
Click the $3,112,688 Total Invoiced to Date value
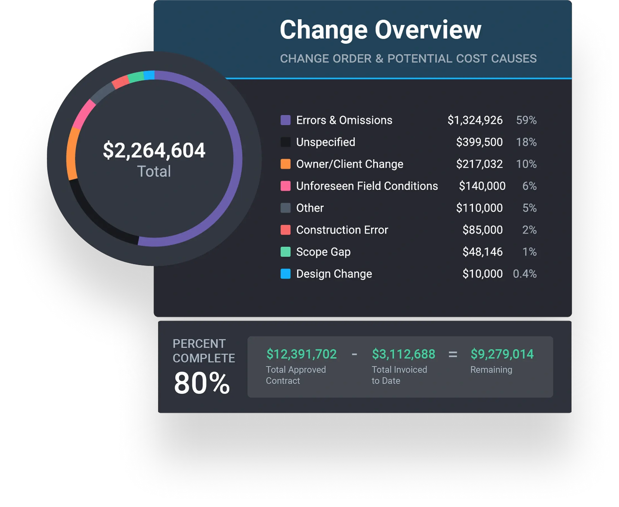point(403,354)
